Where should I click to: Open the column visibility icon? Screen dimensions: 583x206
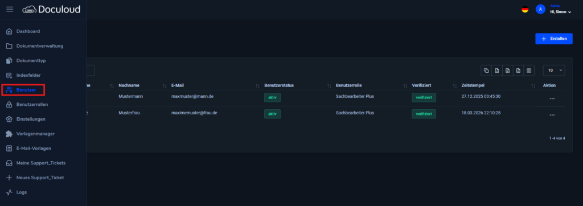pos(528,70)
